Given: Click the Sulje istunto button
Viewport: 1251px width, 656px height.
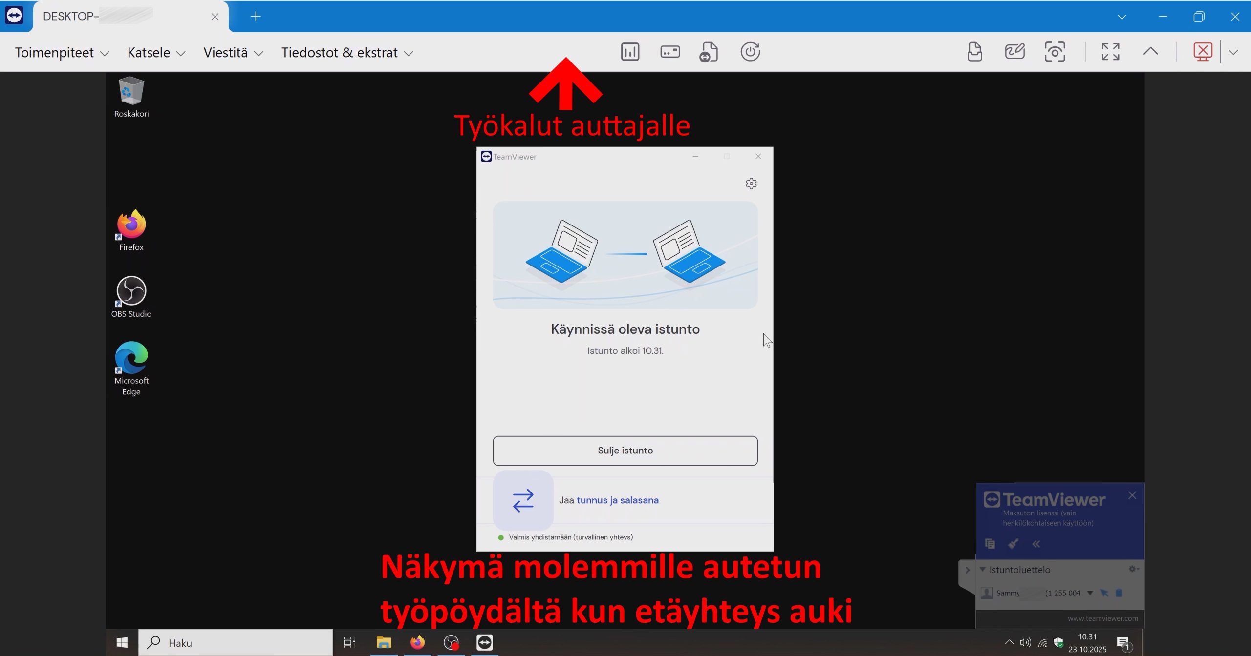Looking at the screenshot, I should [625, 451].
